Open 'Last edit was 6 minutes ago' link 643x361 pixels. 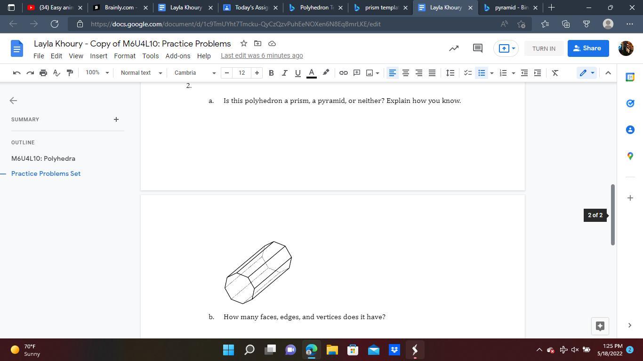pos(262,56)
